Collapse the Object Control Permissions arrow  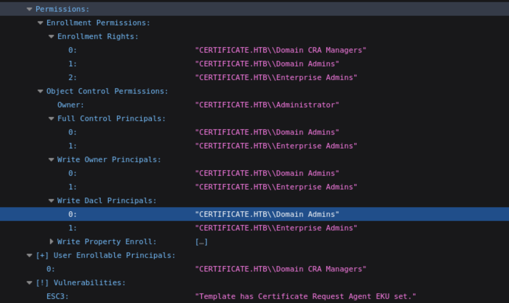40,91
